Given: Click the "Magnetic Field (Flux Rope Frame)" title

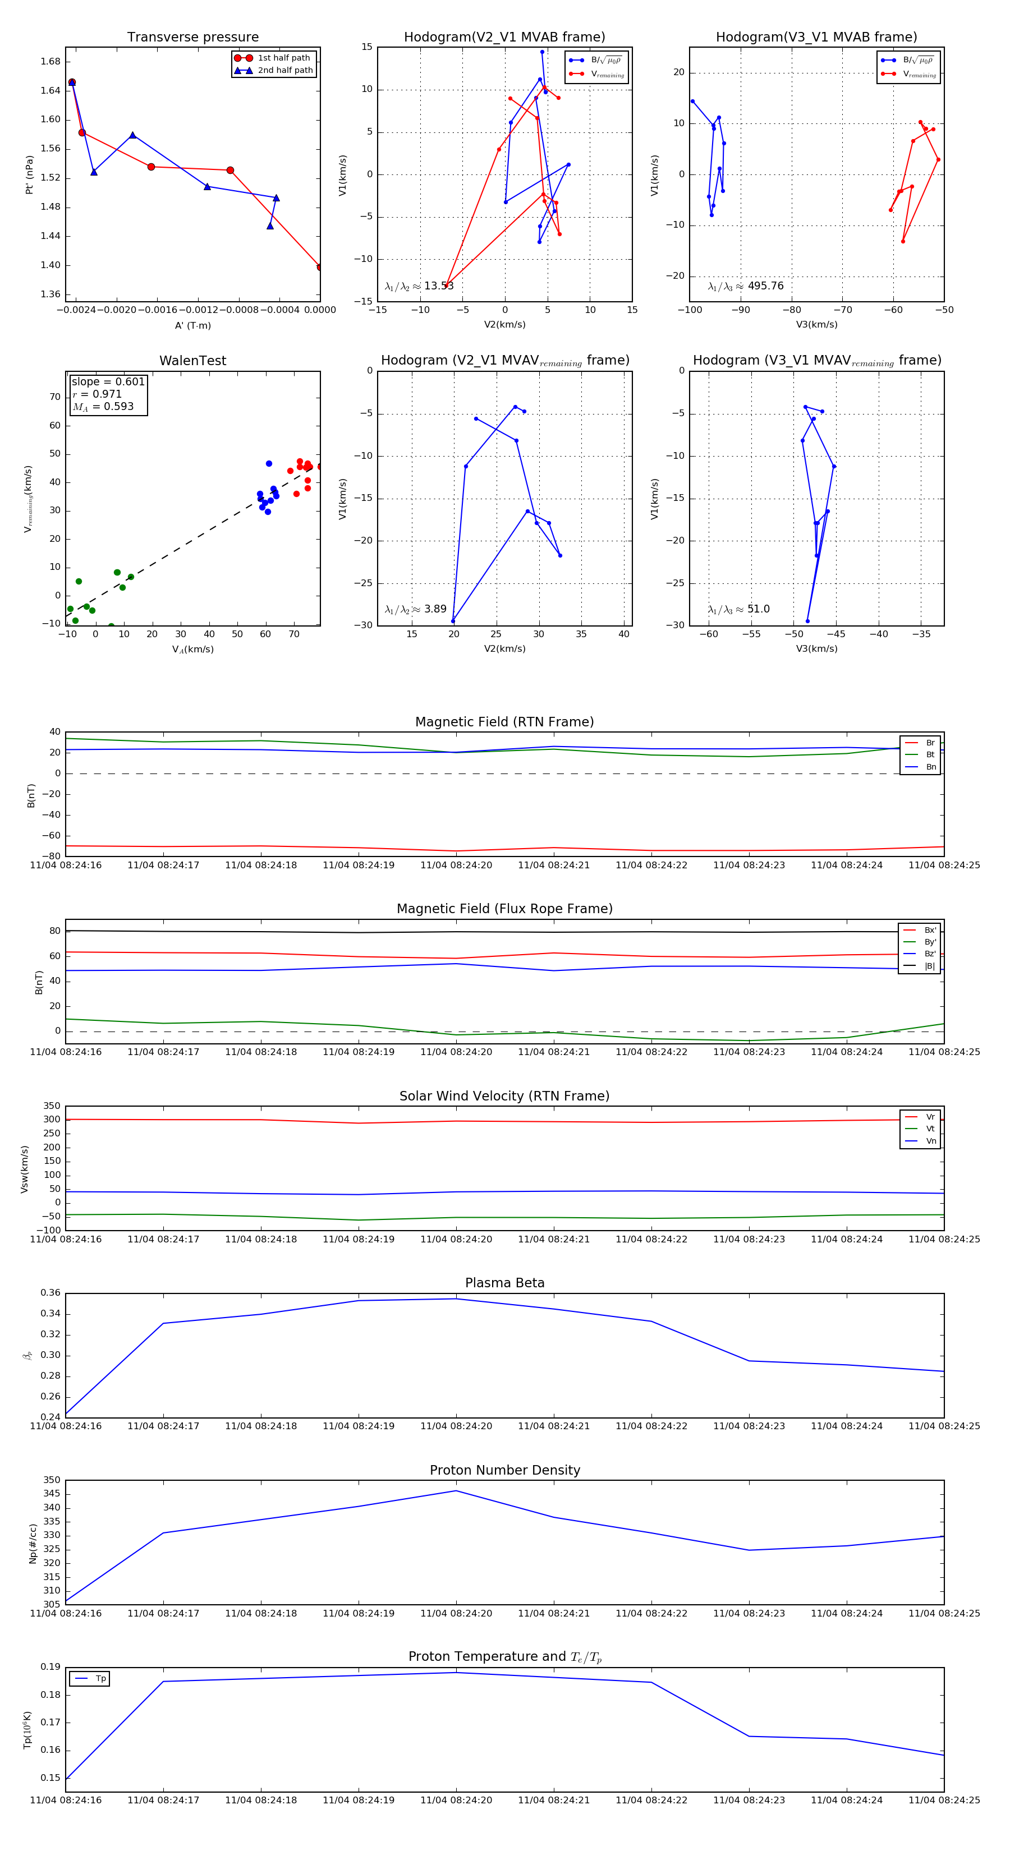Looking at the screenshot, I should pyautogui.click(x=504, y=909).
